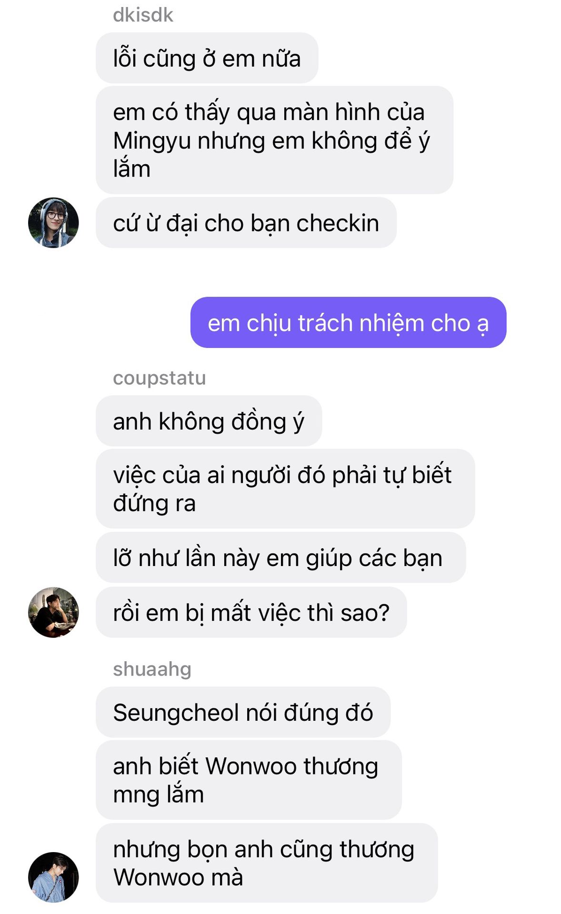Select the shuaahg username label

tap(152, 669)
